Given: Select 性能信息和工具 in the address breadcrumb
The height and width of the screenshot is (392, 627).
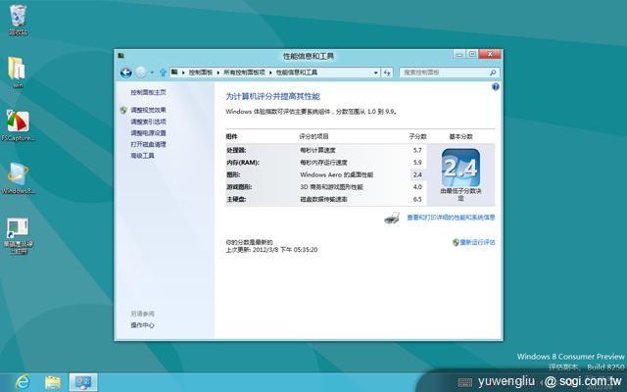Looking at the screenshot, I should point(296,73).
